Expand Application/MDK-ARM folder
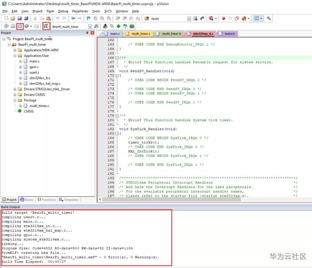 tap(15, 50)
